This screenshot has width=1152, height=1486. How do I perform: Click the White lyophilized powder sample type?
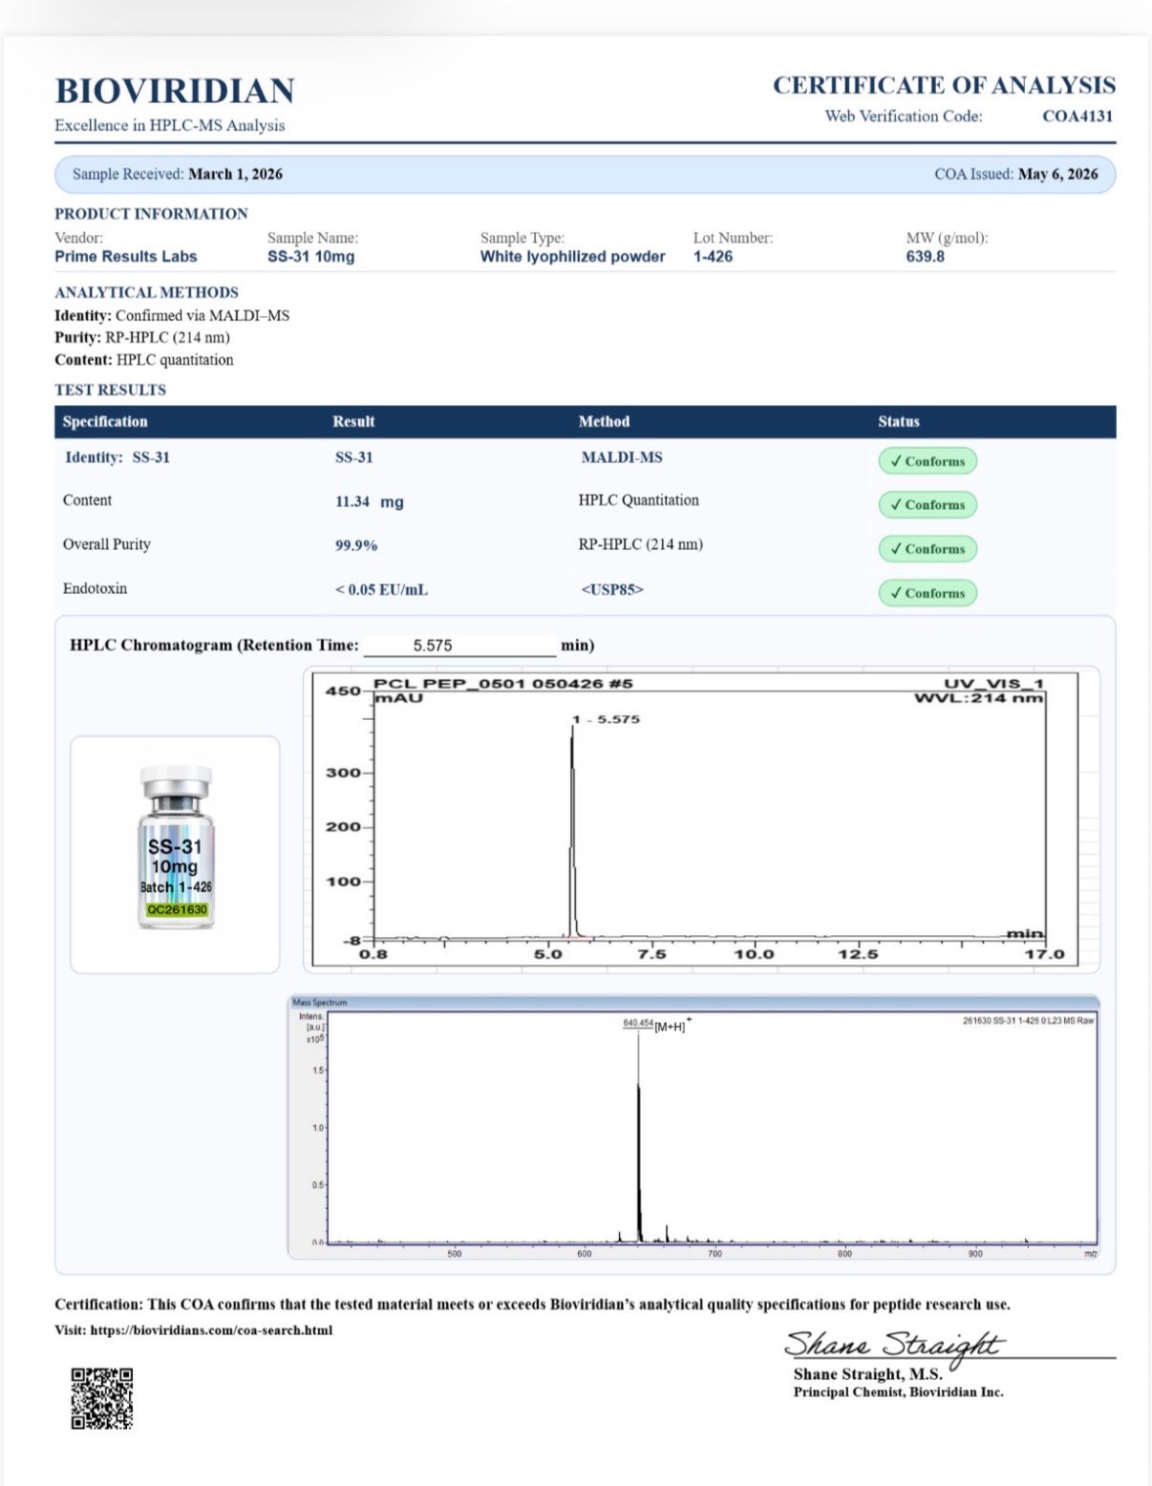[572, 257]
